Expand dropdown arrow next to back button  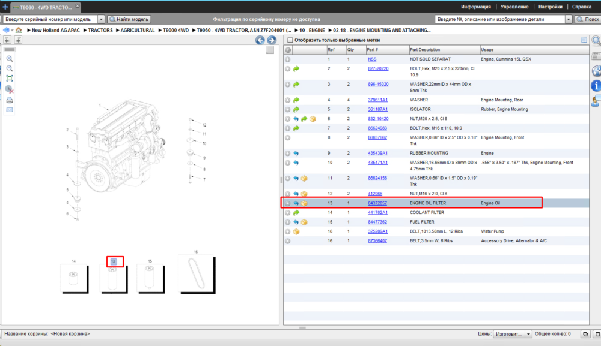pyautogui.click(x=12, y=30)
